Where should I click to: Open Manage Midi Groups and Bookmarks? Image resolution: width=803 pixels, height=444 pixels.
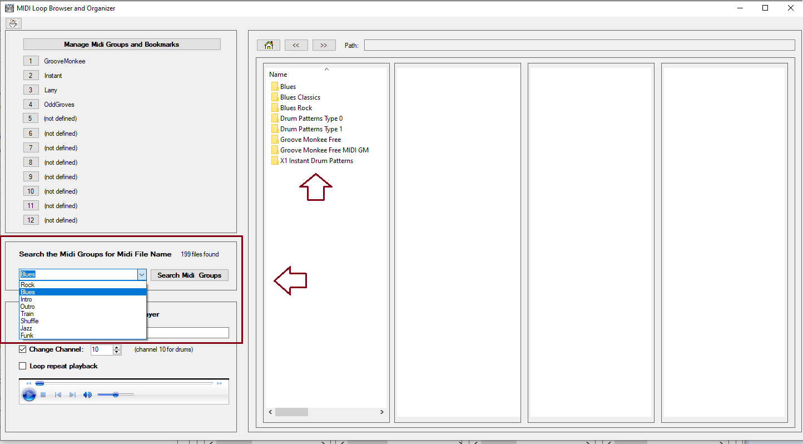click(x=122, y=45)
